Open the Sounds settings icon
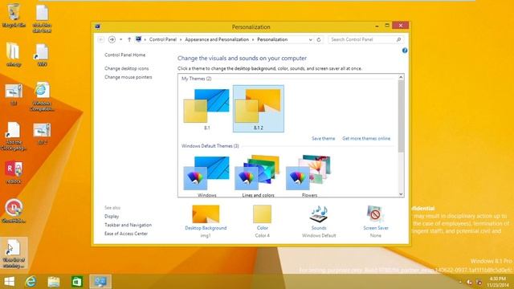The height and width of the screenshot is (289, 514). (x=319, y=214)
